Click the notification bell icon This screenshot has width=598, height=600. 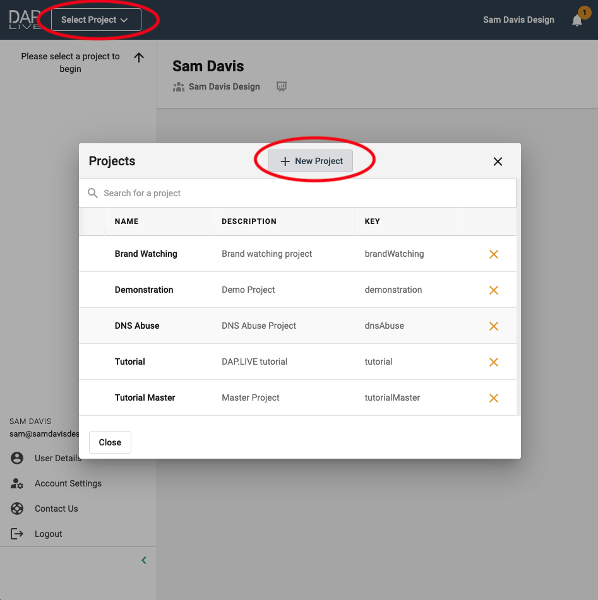click(x=577, y=20)
